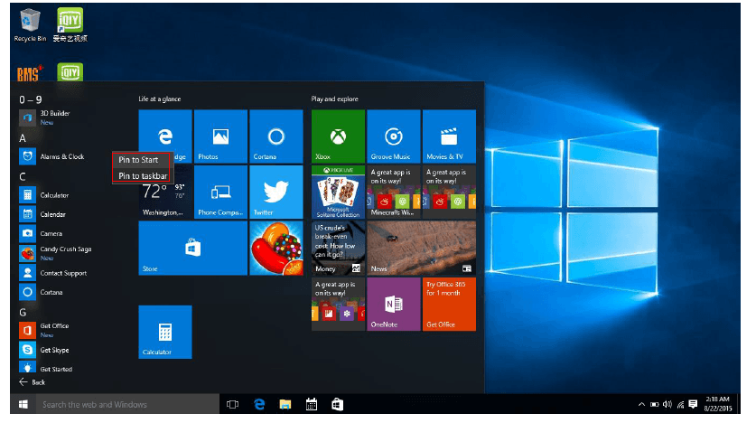The image size is (756, 423).
Task: Open the volume control in system tray
Action: pyautogui.click(x=667, y=404)
